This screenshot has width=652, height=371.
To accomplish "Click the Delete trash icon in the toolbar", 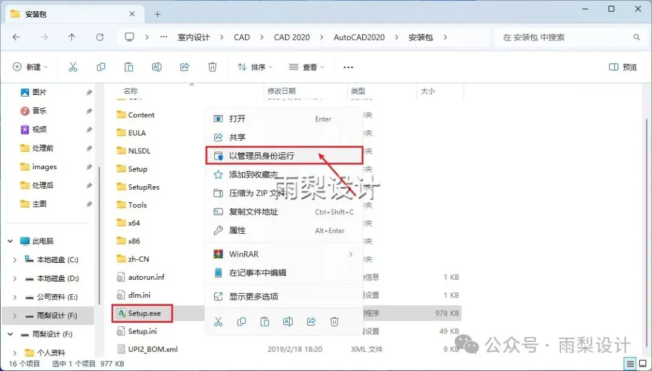I will click(x=213, y=67).
